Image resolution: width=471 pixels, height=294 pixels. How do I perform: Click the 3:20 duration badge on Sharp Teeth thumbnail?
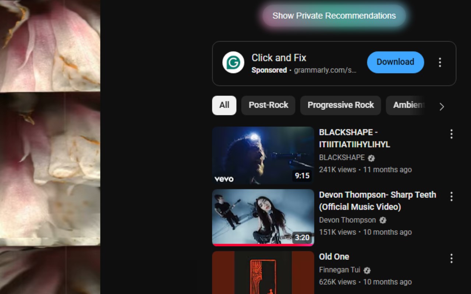tap(302, 237)
